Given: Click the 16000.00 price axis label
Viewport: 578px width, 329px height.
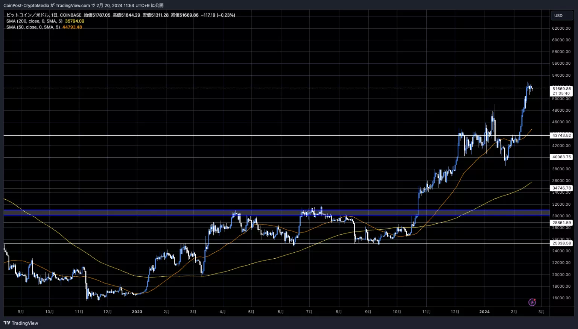Looking at the screenshot, I should [x=561, y=298].
